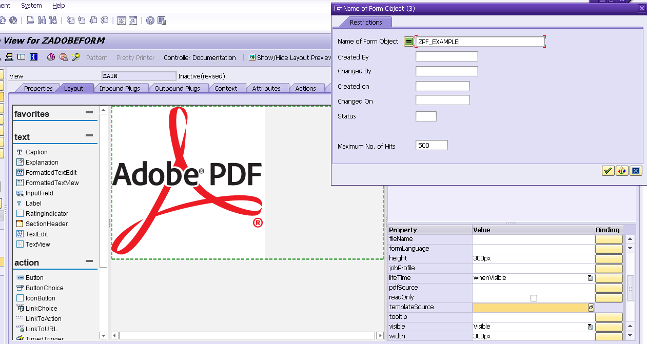Click the binding button for width
This screenshot has width=647, height=344.
[609, 337]
